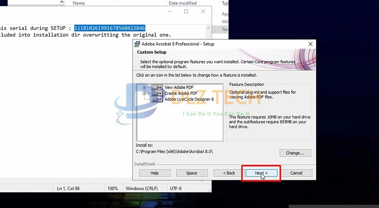Click Cancel to abort the installation
Viewport: 379px width, 208px height.
(296, 173)
